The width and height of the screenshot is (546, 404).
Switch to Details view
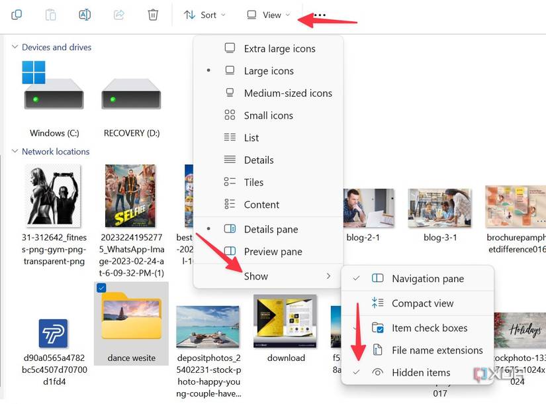259,160
